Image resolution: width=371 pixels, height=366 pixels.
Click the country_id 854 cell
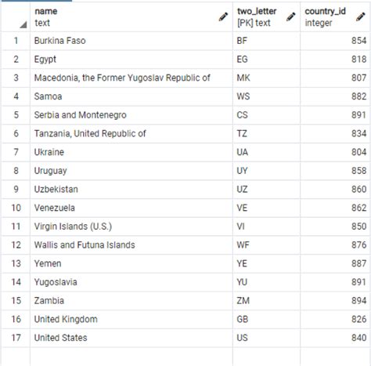point(335,41)
